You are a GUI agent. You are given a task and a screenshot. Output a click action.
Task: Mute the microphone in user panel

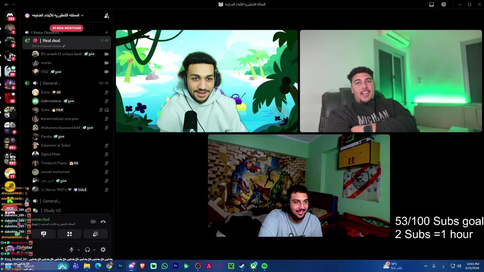click(71, 250)
